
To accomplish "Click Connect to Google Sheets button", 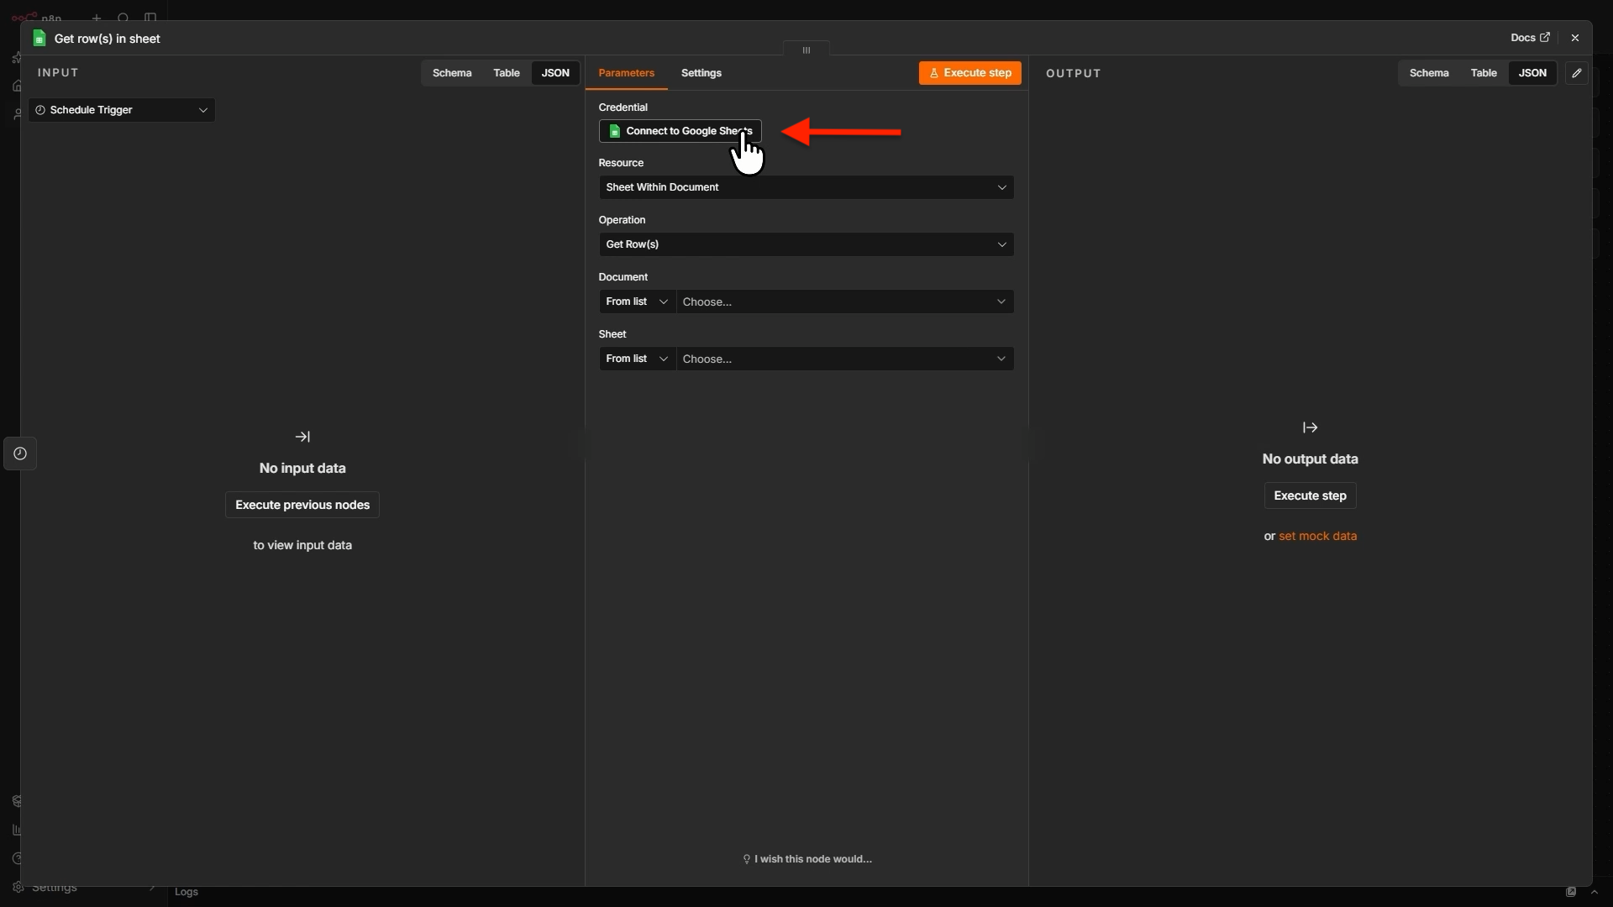I will coord(680,131).
